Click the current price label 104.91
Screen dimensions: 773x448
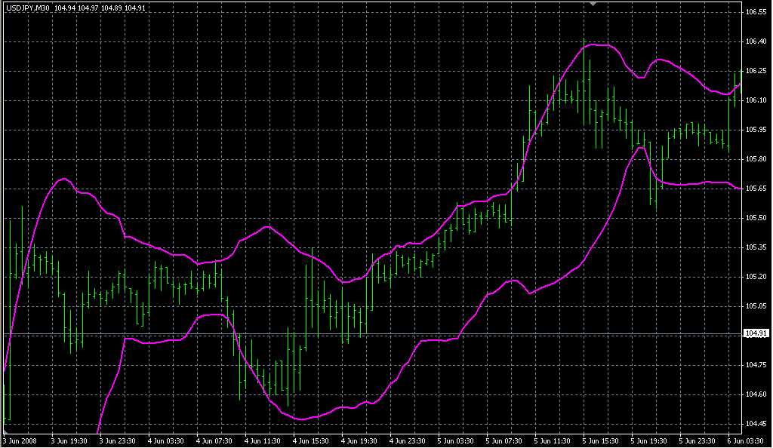[756, 333]
